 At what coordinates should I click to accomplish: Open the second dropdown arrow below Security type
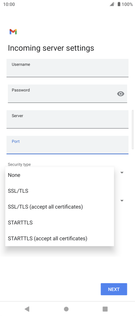[122, 200]
